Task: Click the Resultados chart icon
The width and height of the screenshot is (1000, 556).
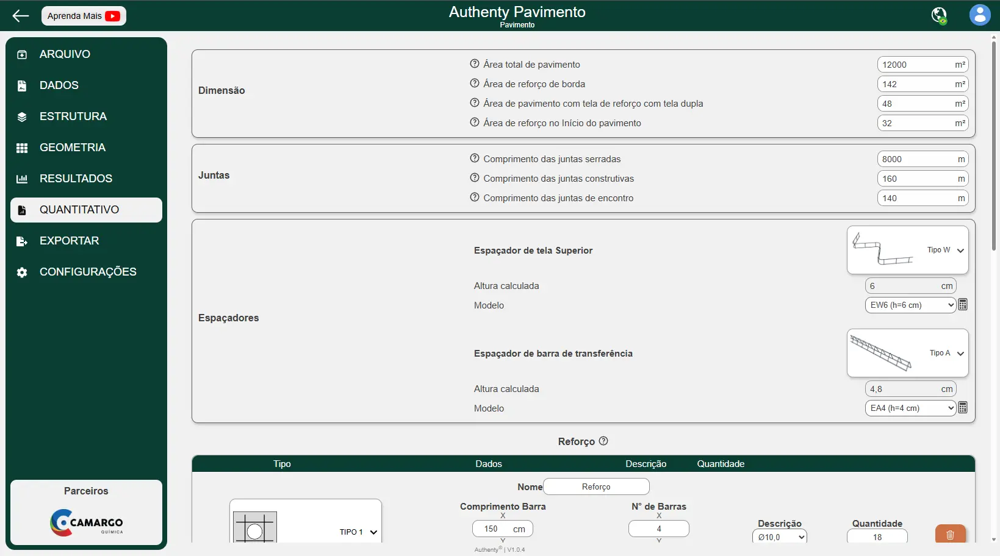Action: pos(22,179)
